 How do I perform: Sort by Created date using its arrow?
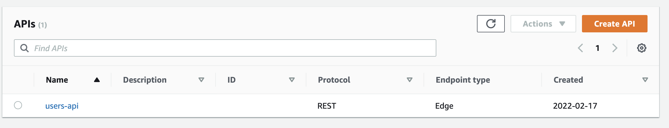click(x=645, y=80)
